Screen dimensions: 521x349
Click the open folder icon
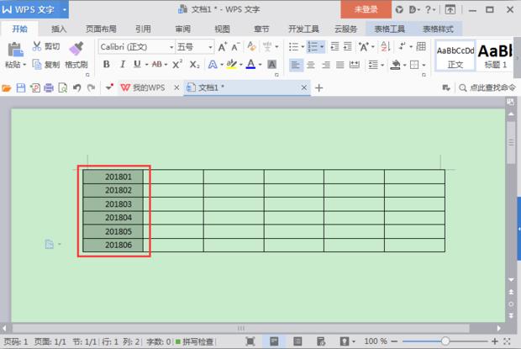7,88
